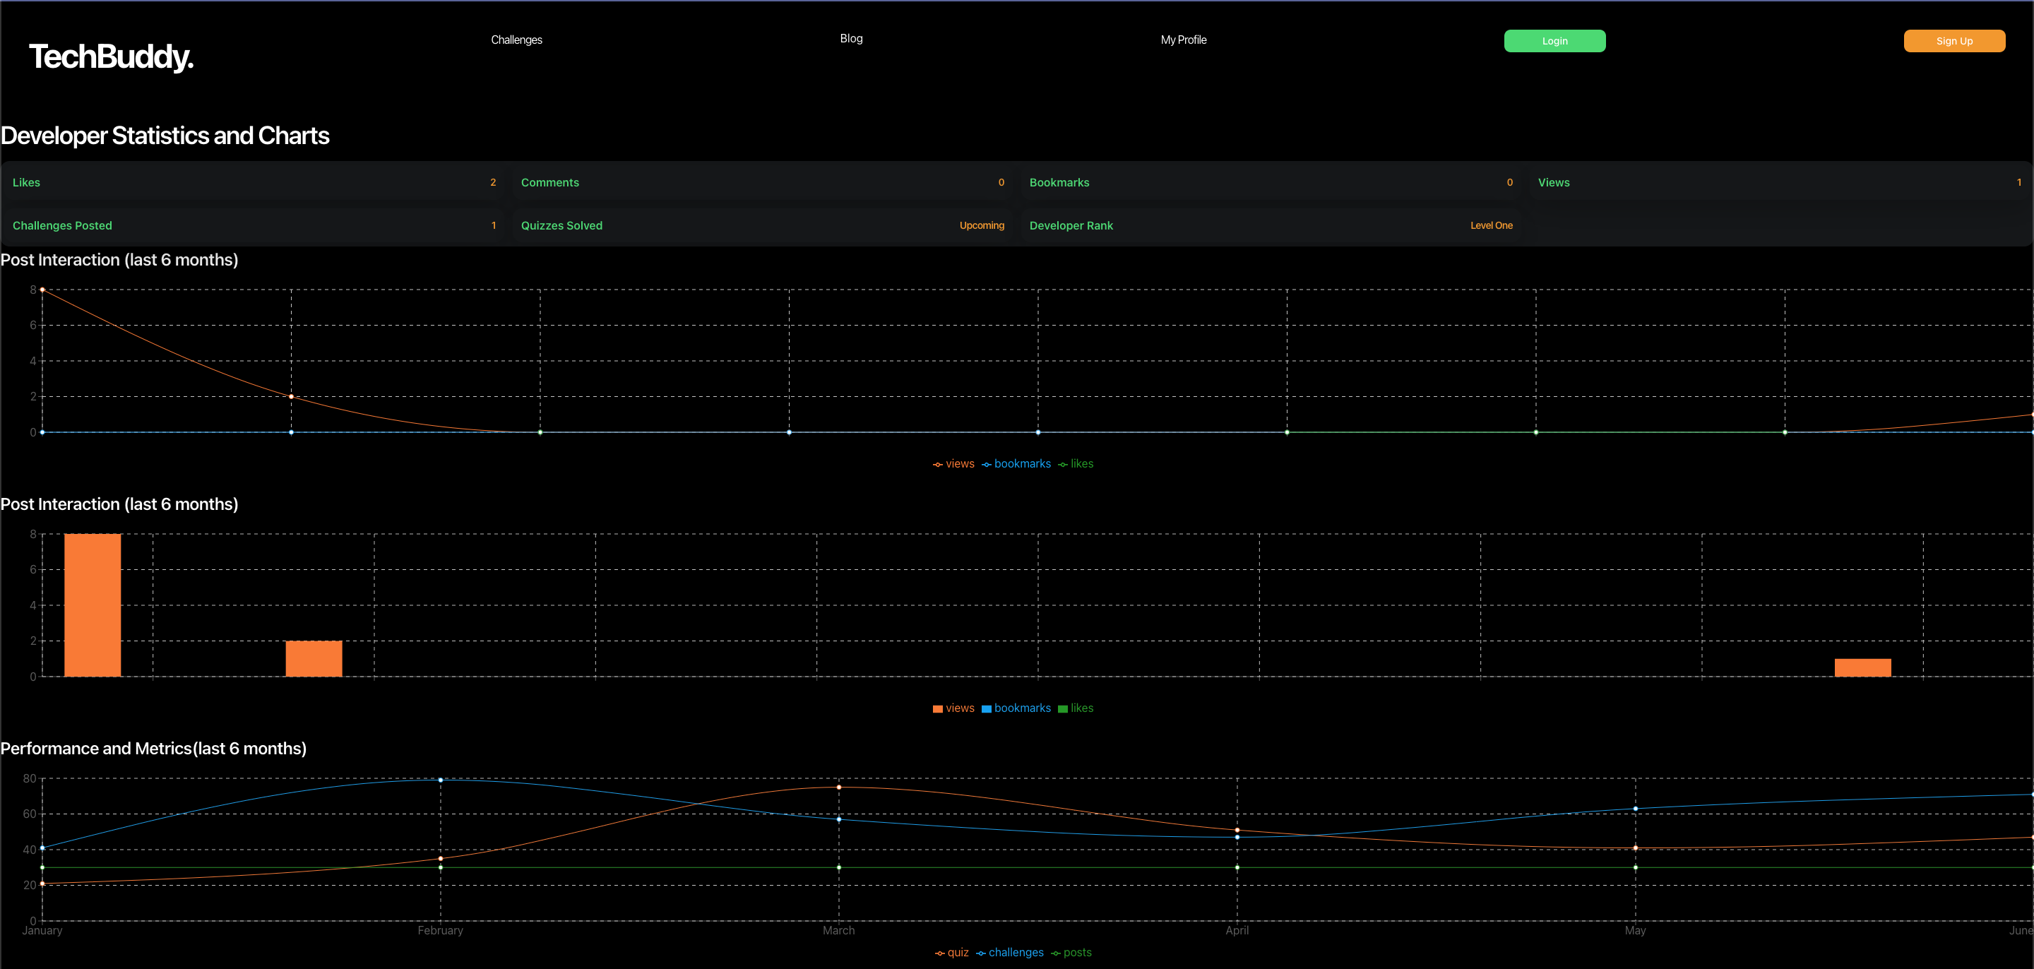2034x969 pixels.
Task: Open the My Profile link
Action: (x=1183, y=40)
